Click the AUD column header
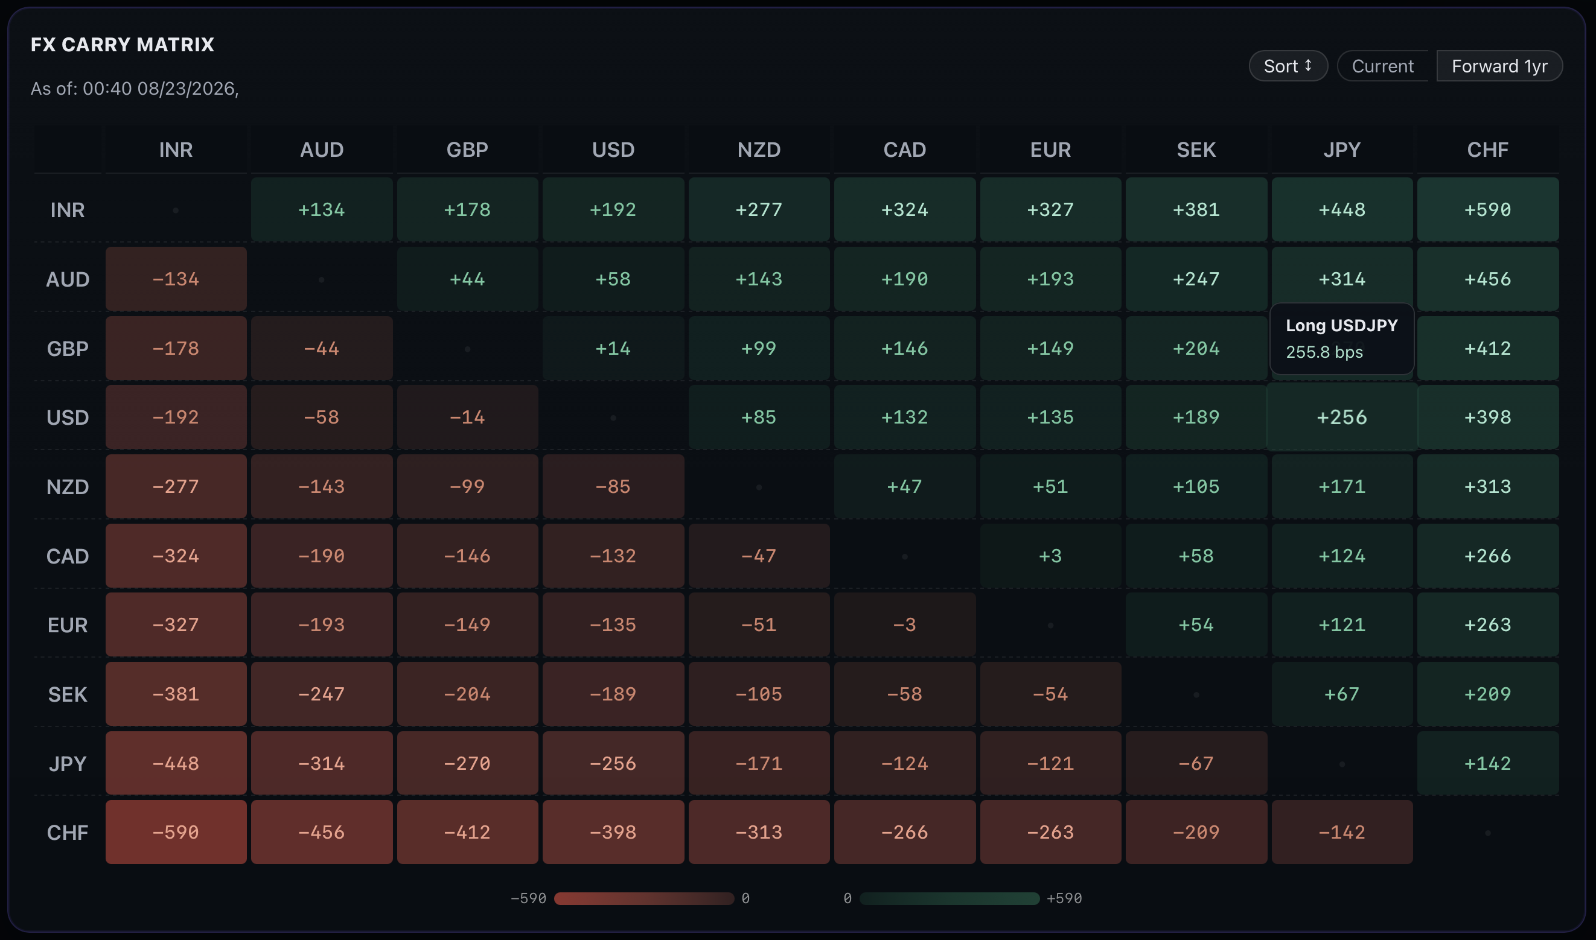1596x940 pixels. click(x=321, y=150)
